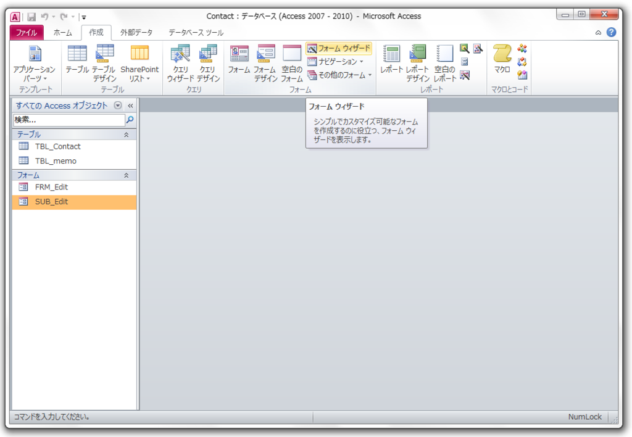This screenshot has width=632, height=437.
Task: Click the テーブル group header label
Action: (28, 135)
